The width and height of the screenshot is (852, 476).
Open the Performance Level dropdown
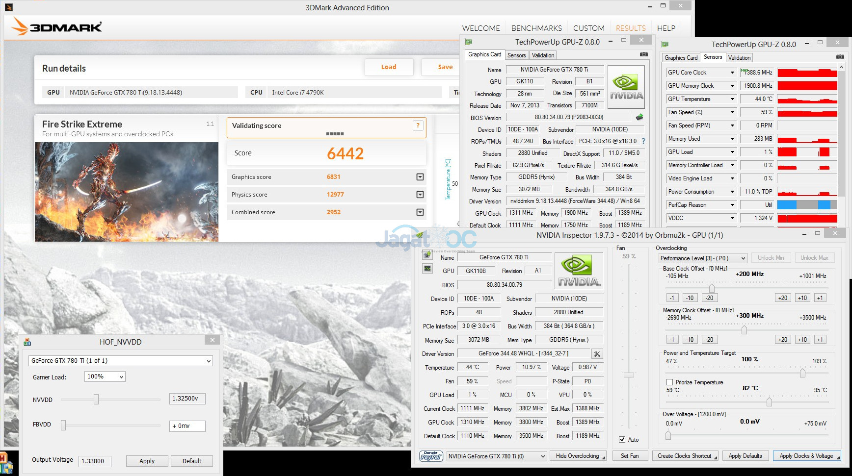coord(702,258)
